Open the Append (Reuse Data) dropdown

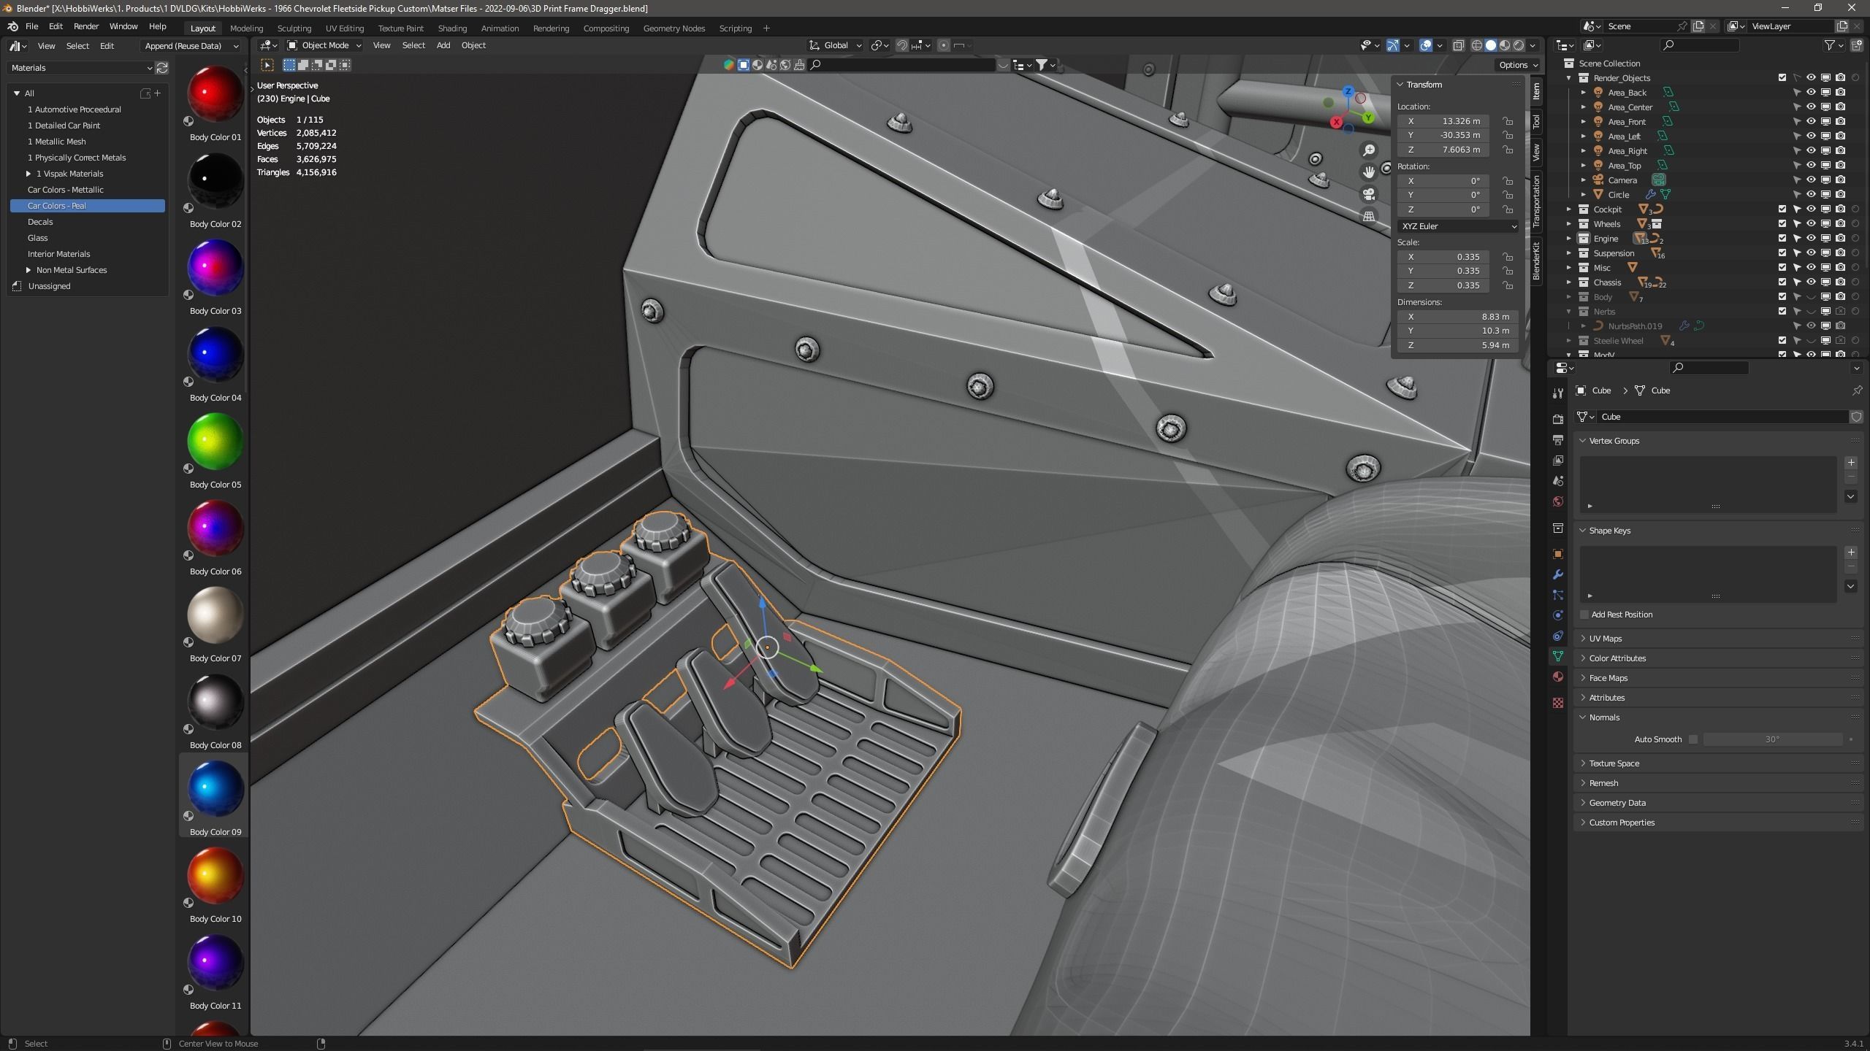(x=191, y=46)
